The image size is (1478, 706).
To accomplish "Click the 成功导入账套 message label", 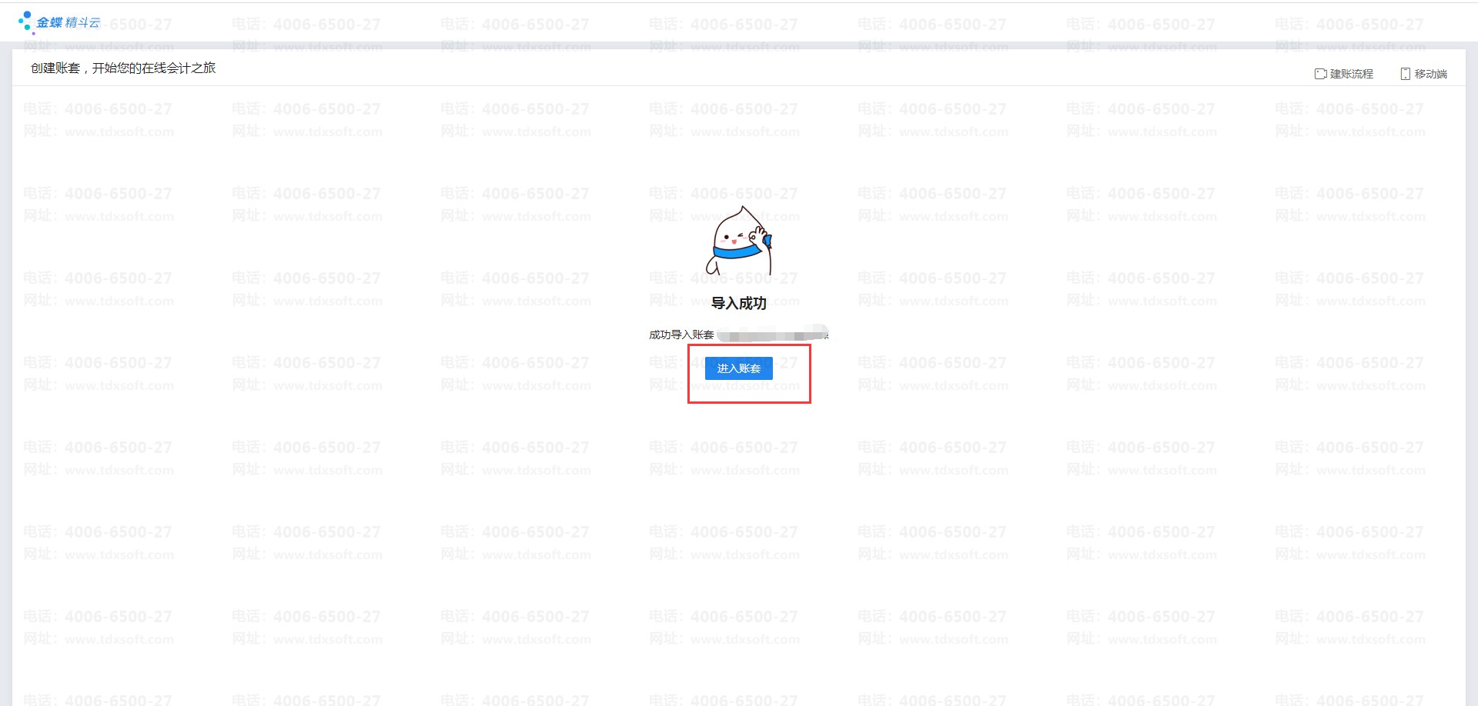I will (x=681, y=335).
